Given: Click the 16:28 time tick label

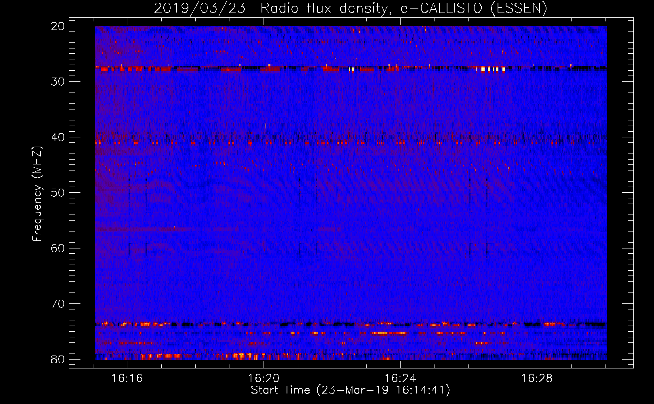Looking at the screenshot, I should click(x=537, y=379).
